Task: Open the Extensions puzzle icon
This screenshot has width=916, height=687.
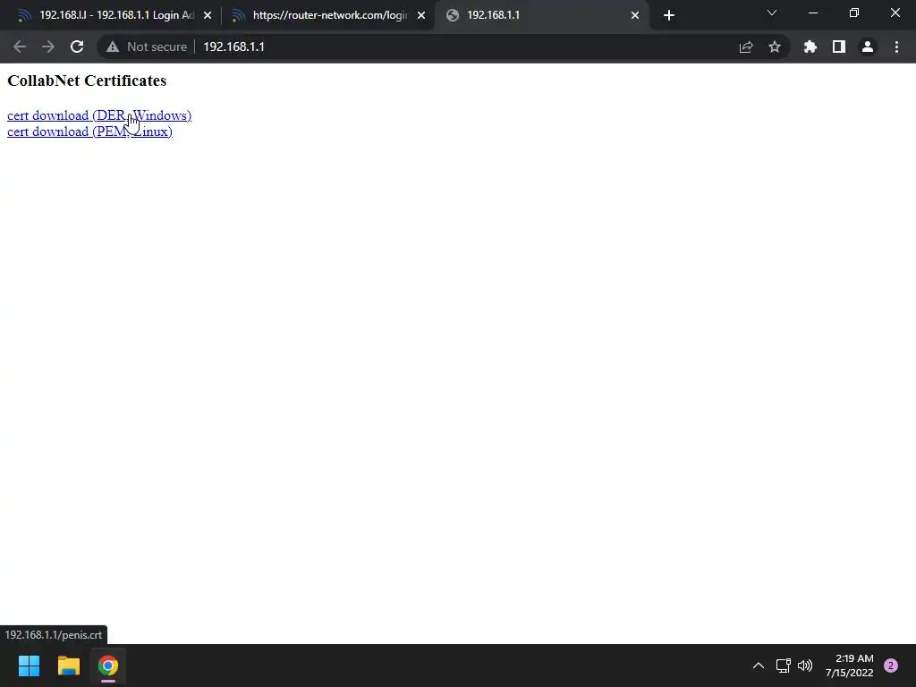Action: click(x=810, y=47)
